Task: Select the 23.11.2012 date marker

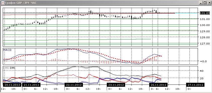Action: click(116, 85)
